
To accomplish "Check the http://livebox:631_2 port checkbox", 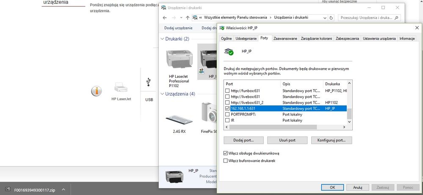I will (227, 103).
